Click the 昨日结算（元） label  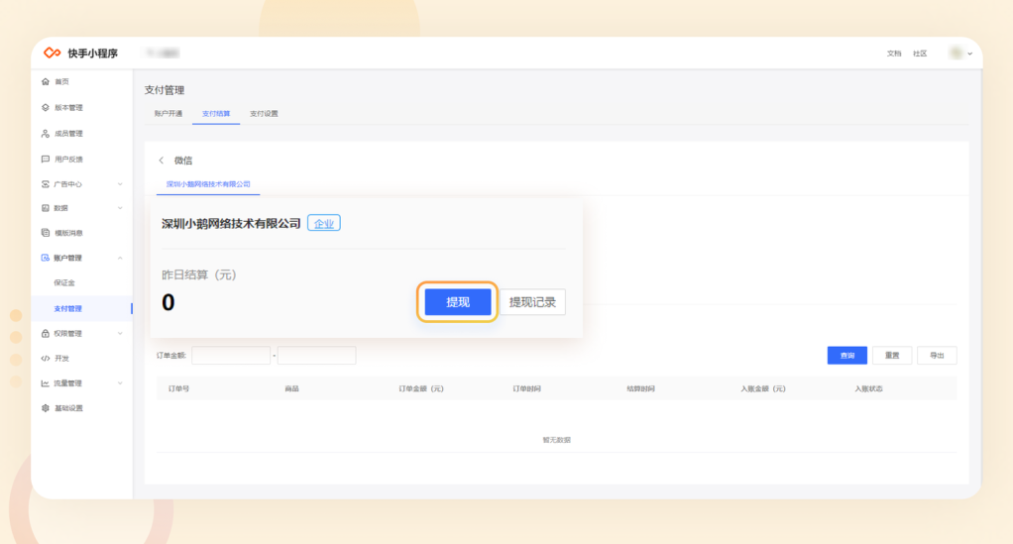coord(199,275)
